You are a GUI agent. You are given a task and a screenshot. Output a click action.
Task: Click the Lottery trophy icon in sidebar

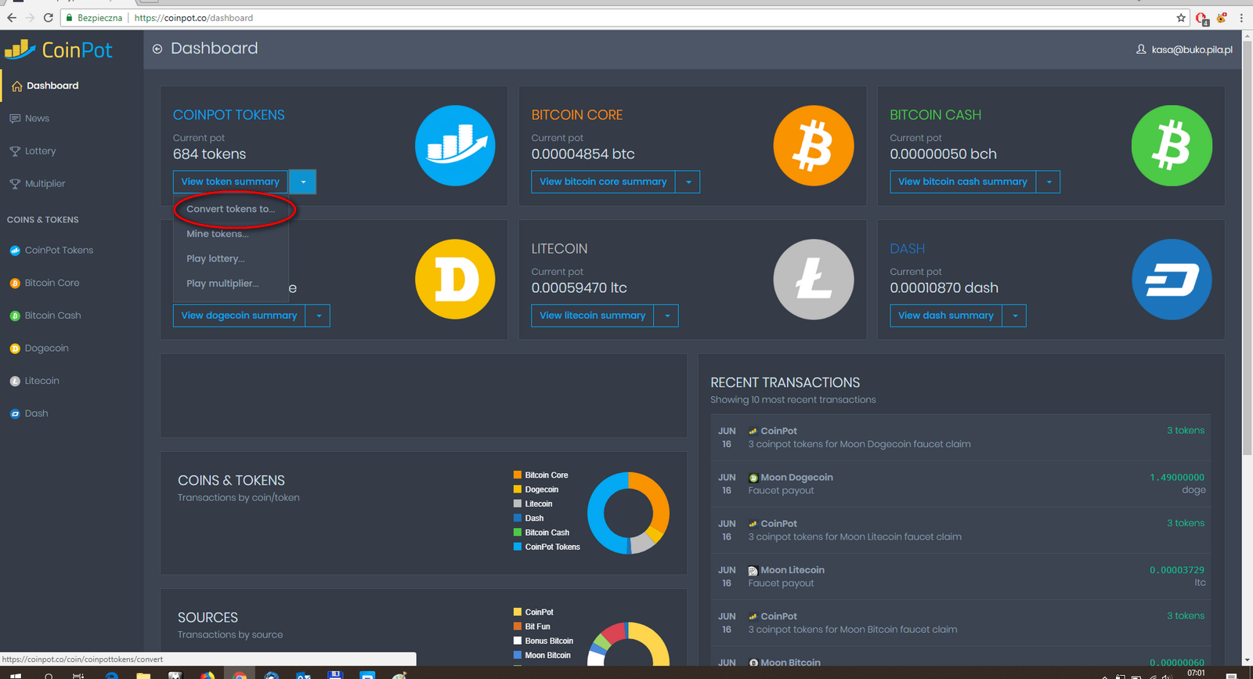(15, 151)
